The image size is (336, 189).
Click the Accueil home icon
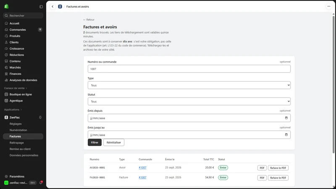6,24
